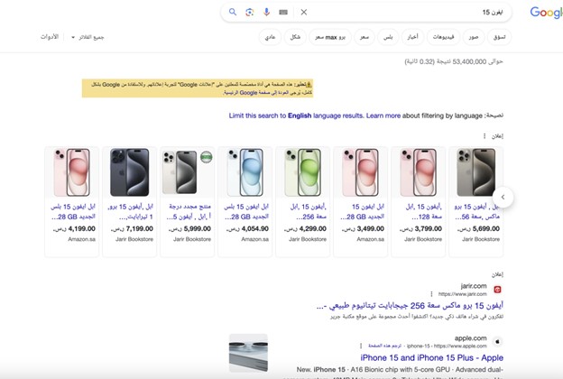Click the Apple logo favicon in the apple.com result
563x379 pixels.
point(498,341)
